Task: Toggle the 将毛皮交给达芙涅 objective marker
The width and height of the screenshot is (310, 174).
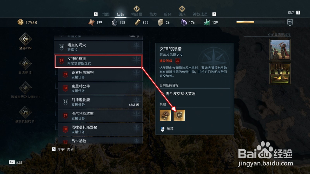Action: (x=162, y=94)
